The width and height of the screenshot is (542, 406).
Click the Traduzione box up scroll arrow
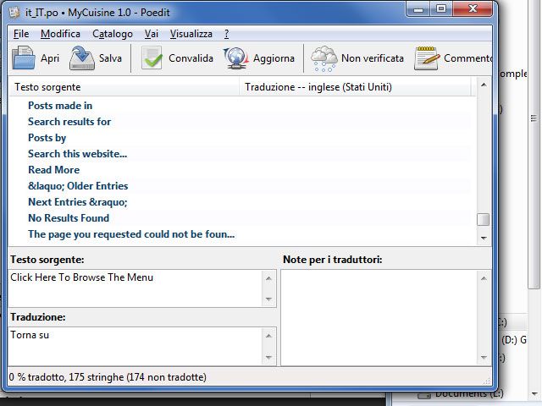(269, 336)
